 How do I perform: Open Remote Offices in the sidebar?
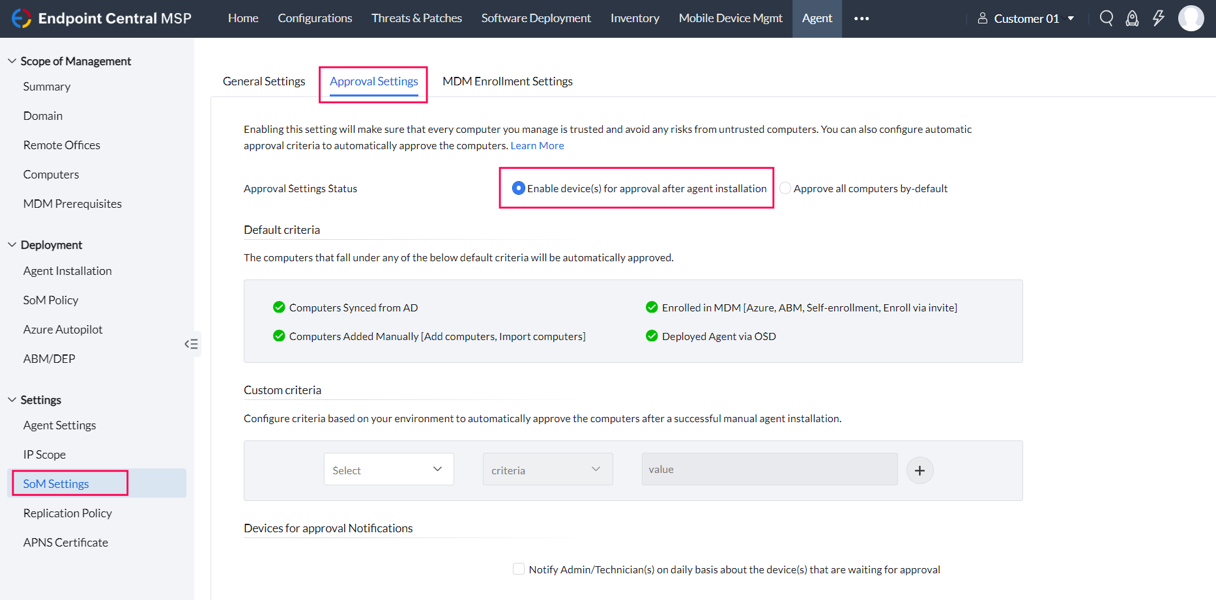pos(62,145)
